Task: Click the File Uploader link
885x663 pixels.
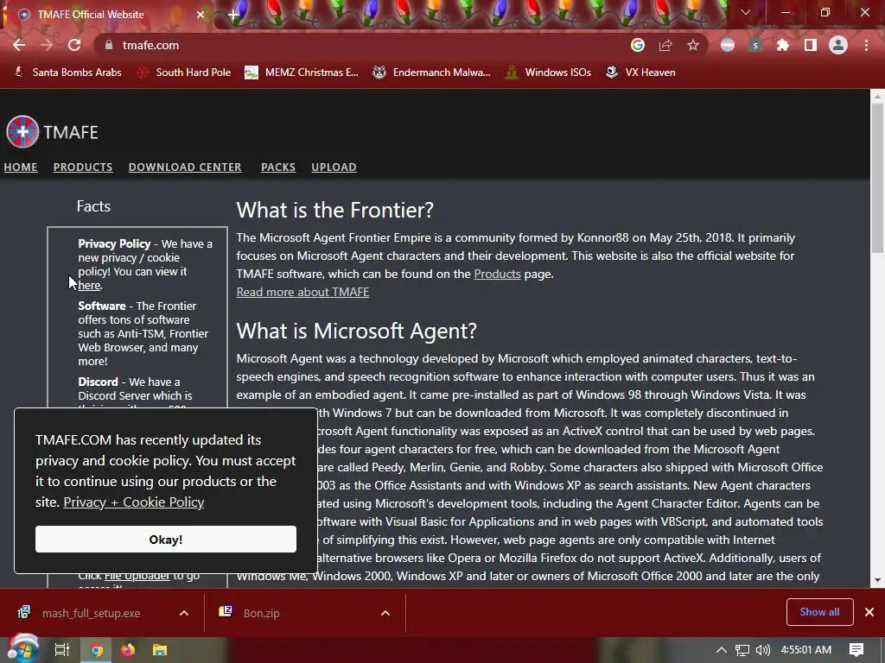Action: tap(137, 576)
